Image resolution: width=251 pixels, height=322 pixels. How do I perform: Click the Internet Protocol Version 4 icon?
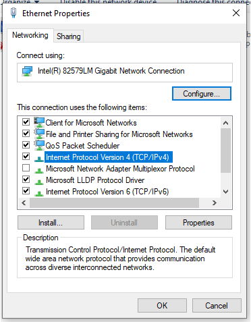(39, 159)
